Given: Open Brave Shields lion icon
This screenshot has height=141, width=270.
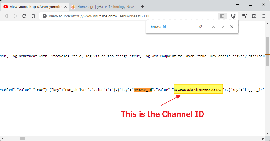Looking at the screenshot, I should click(233, 16).
